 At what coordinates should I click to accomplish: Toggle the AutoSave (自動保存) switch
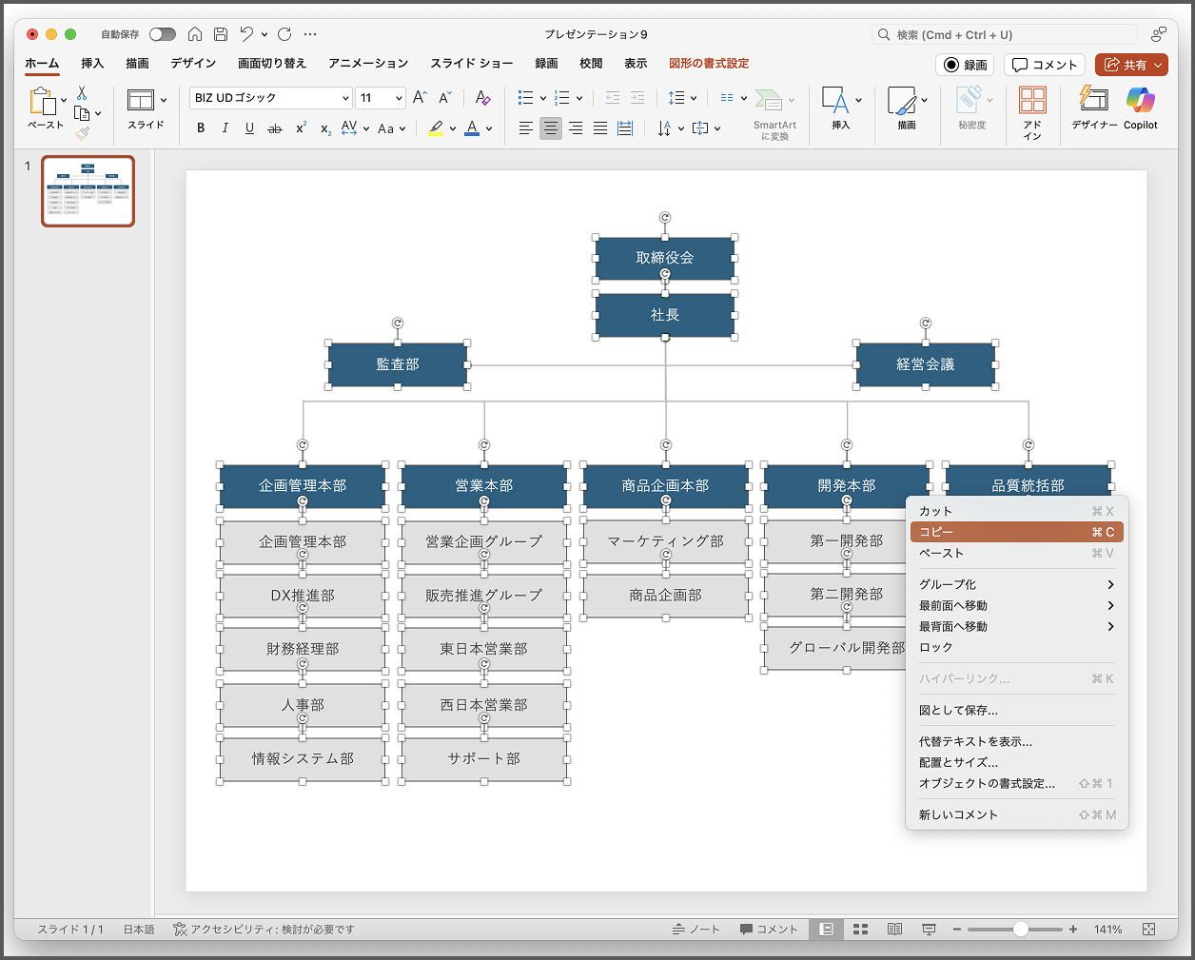tap(163, 34)
